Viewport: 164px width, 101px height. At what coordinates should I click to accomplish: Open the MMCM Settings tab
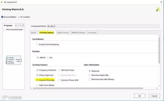78,33
